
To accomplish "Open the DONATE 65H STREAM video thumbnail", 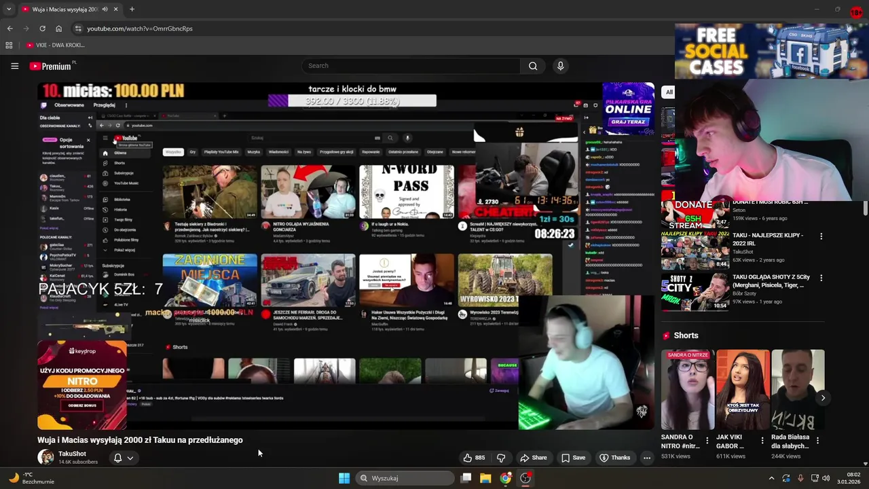I will coord(695,214).
